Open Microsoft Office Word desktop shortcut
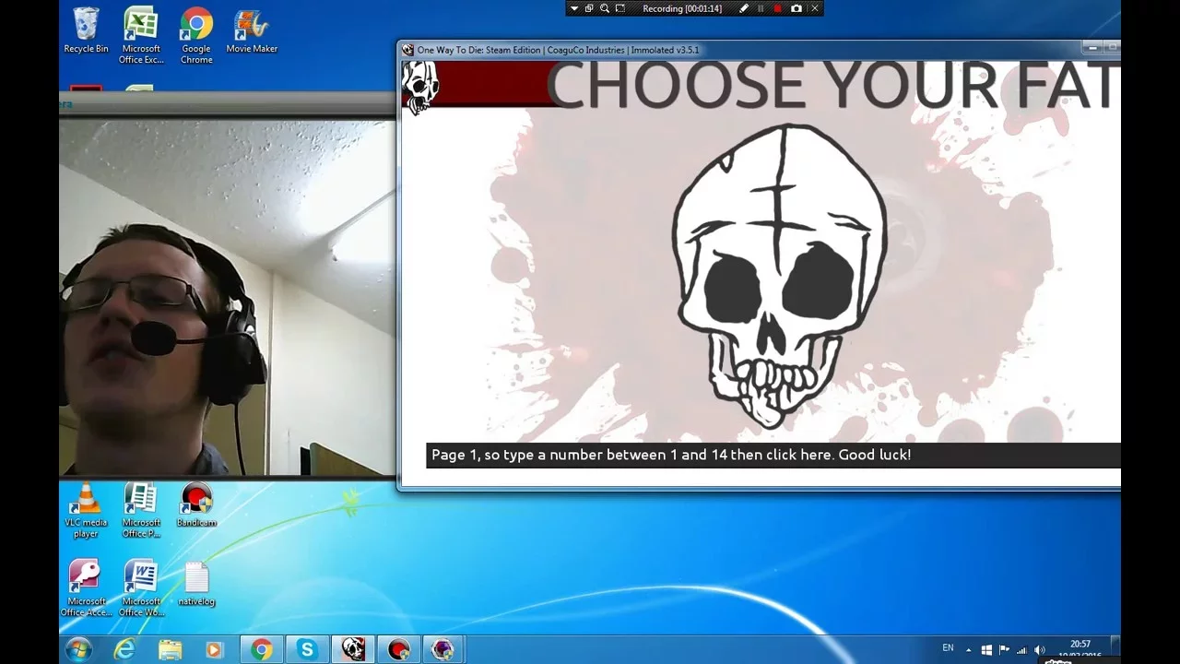This screenshot has width=1180, height=664. click(x=141, y=588)
